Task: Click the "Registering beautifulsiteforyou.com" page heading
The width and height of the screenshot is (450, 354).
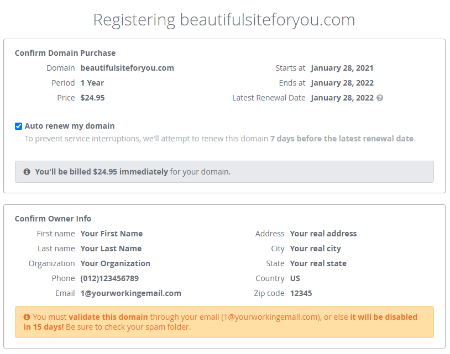Action: [x=224, y=20]
